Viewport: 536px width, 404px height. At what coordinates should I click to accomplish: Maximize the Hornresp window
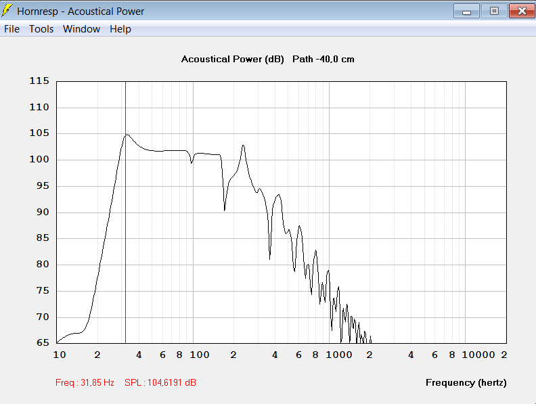(x=494, y=11)
